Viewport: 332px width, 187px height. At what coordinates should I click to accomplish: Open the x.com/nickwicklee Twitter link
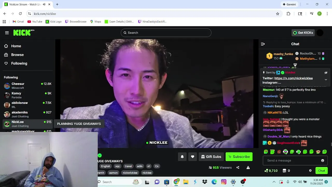(x=294, y=78)
